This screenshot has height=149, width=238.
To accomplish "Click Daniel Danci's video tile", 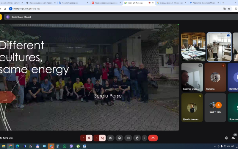I will click(x=219, y=46).
